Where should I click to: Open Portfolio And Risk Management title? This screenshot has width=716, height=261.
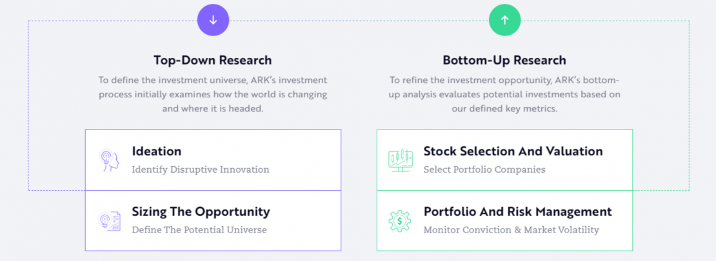click(x=517, y=211)
